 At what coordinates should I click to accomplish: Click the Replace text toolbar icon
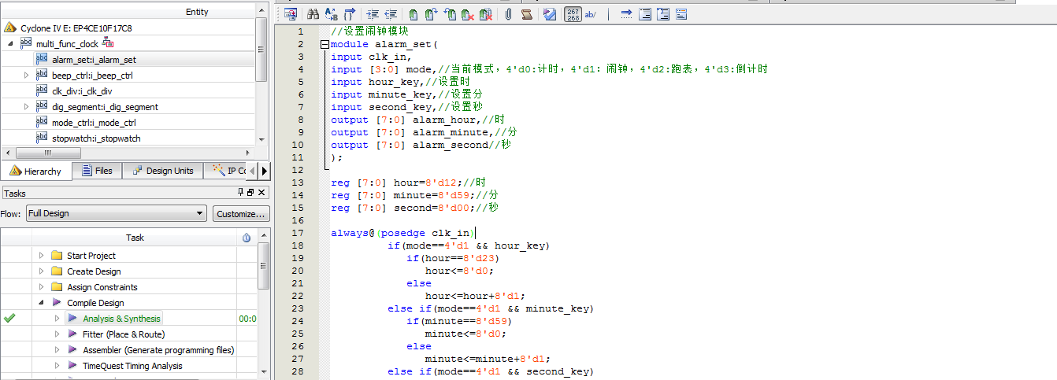coord(331,14)
